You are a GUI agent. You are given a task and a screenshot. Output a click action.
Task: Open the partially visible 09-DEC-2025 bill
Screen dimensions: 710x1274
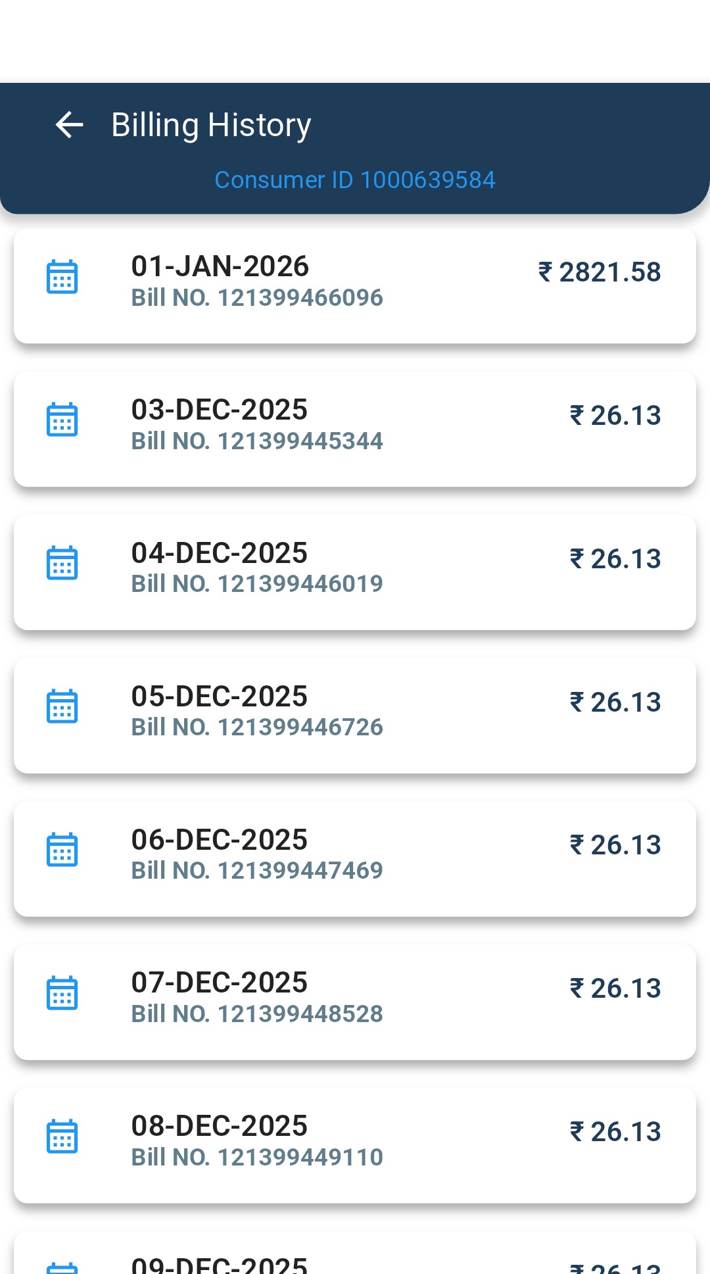pyautogui.click(x=355, y=1260)
